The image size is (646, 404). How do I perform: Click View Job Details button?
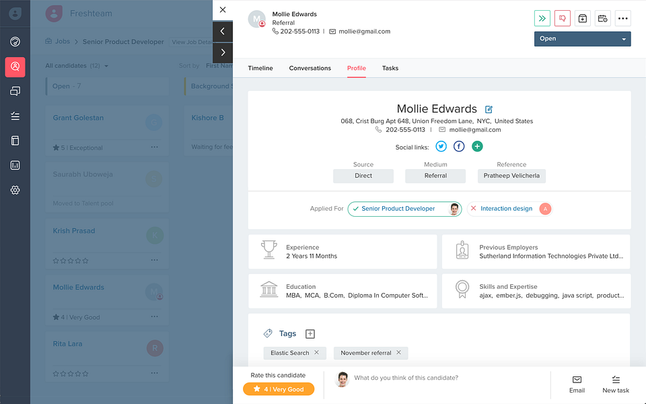coord(192,42)
